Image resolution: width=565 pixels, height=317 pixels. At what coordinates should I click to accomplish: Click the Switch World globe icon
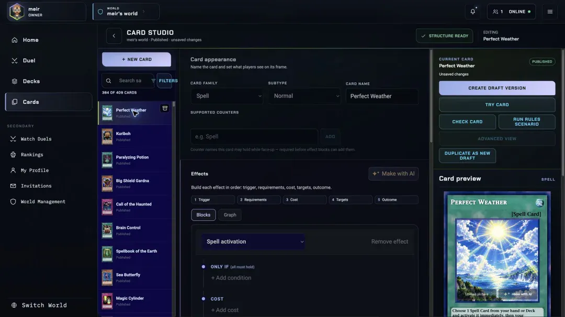pyautogui.click(x=14, y=305)
